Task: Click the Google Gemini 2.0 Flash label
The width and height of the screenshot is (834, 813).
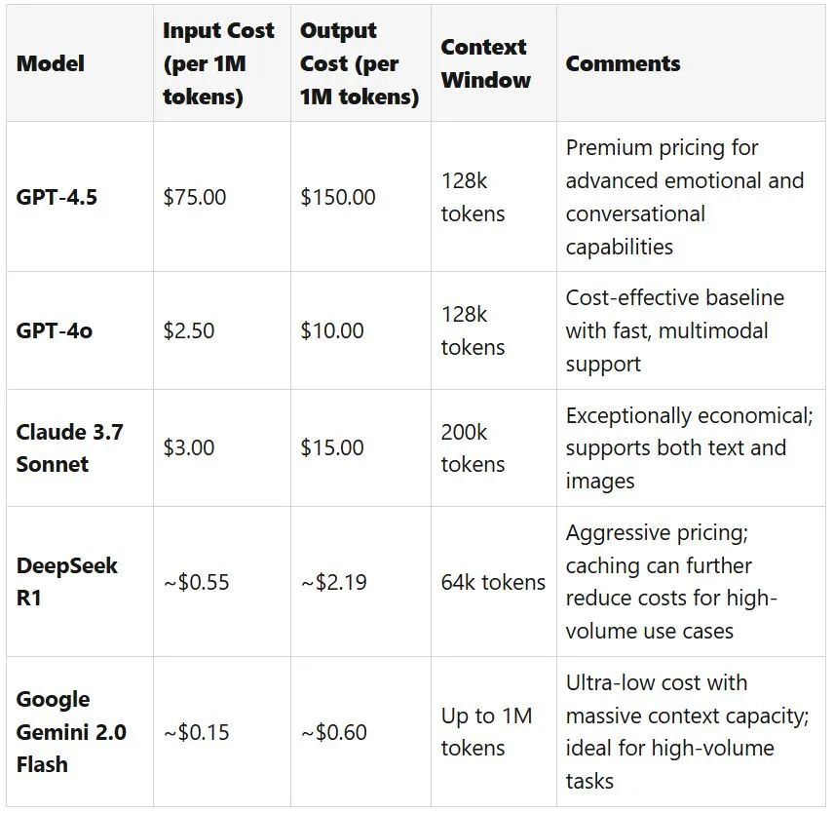Action: click(71, 731)
